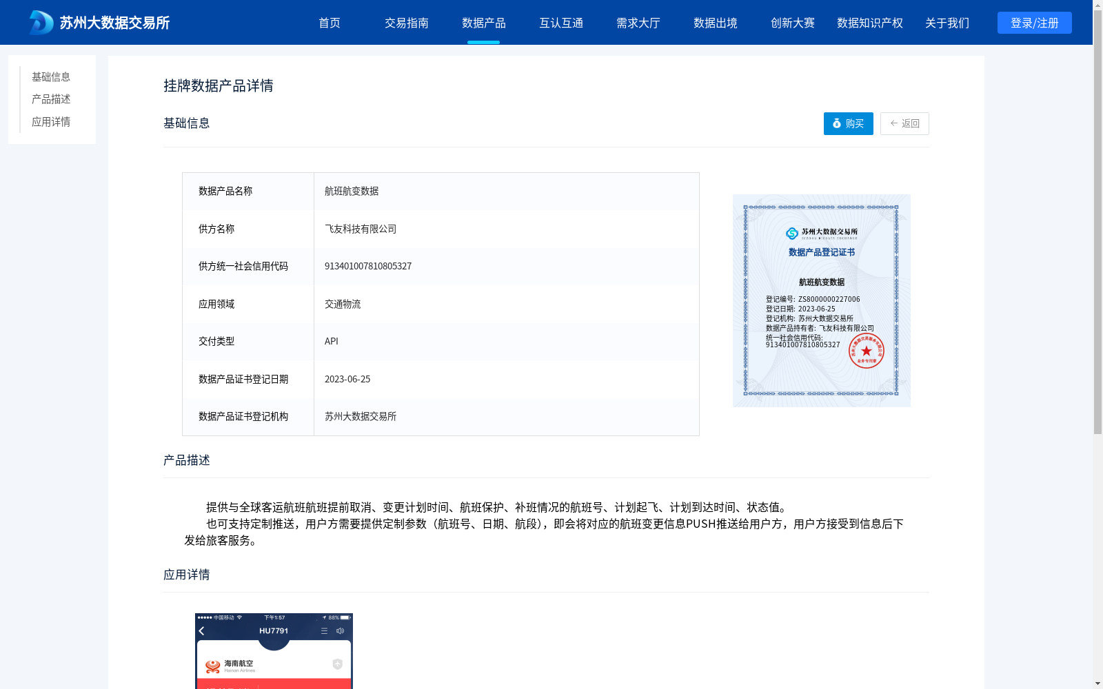Jump to 基础信息 in the sidebar
Image resolution: width=1103 pixels, height=689 pixels.
(x=51, y=76)
